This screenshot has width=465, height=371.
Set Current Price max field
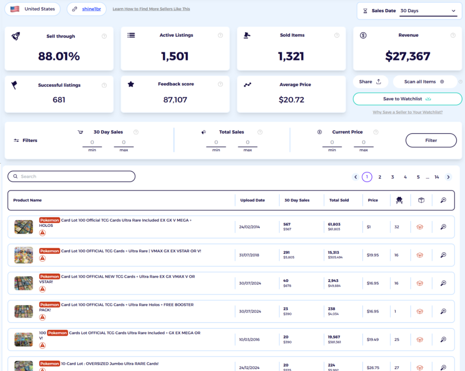364,142
